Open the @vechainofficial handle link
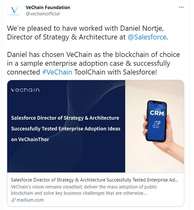This screenshot has width=194, height=210. click(43, 14)
